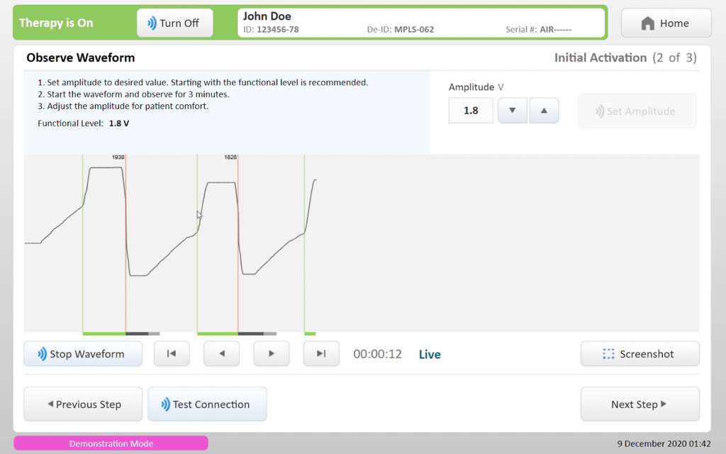Click the elapsed time 00:00:12

(377, 355)
